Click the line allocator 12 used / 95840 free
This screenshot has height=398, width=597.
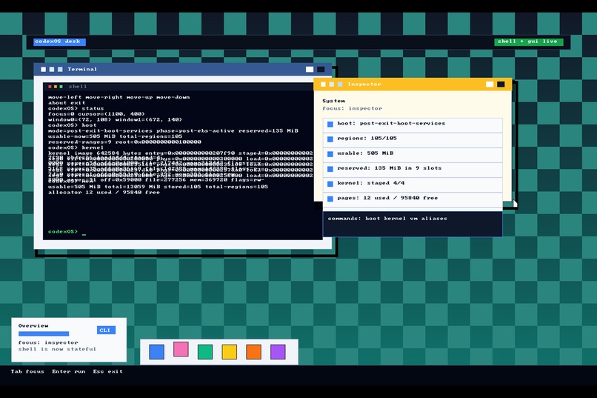click(104, 193)
